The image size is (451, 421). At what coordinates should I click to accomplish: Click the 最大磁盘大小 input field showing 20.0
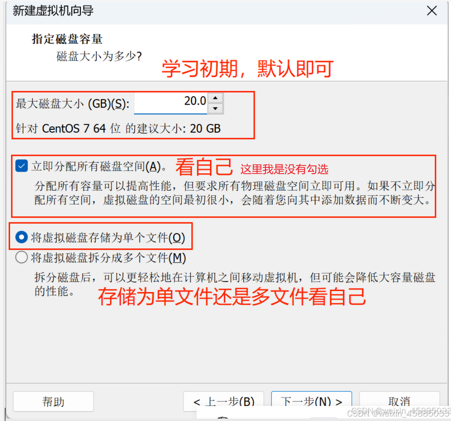point(170,103)
